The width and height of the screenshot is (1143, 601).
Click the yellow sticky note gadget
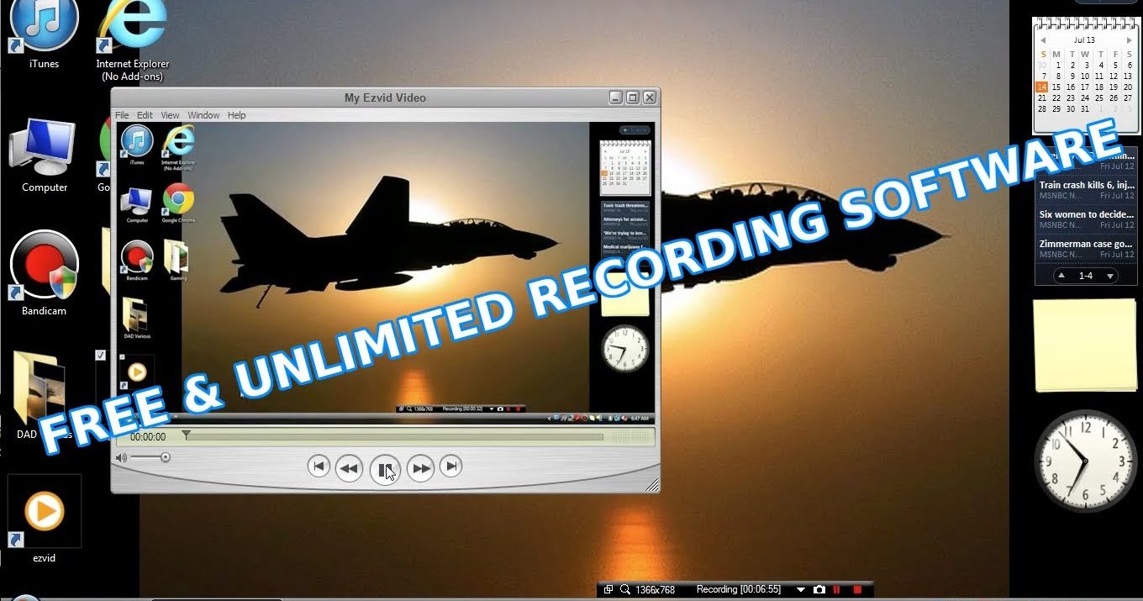coord(1084,345)
